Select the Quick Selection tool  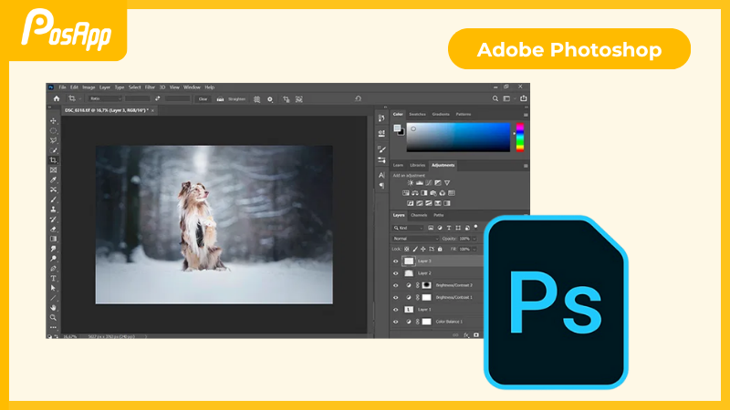click(53, 150)
